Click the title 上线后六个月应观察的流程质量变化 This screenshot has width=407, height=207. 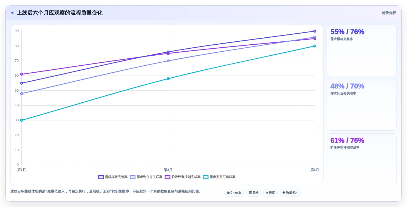point(59,13)
